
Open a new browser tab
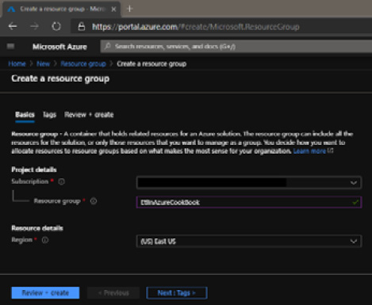pos(129,9)
